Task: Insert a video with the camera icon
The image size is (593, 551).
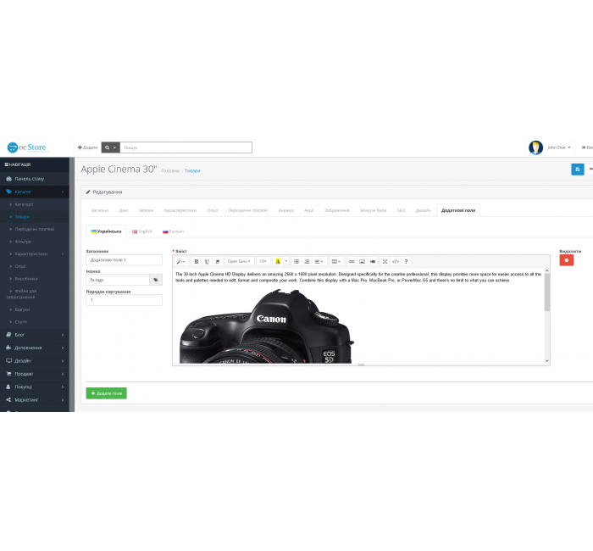Action: [373, 261]
